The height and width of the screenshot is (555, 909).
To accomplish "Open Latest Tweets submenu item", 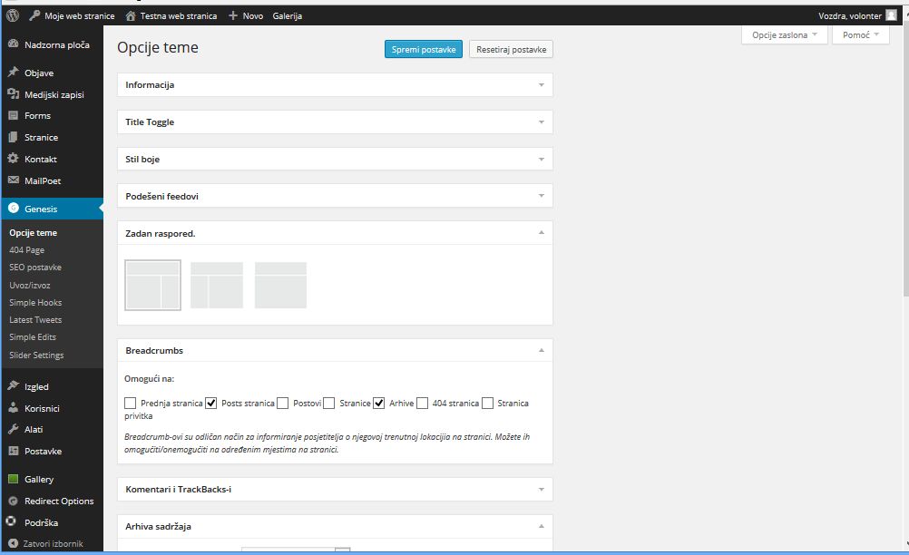I will pos(35,320).
